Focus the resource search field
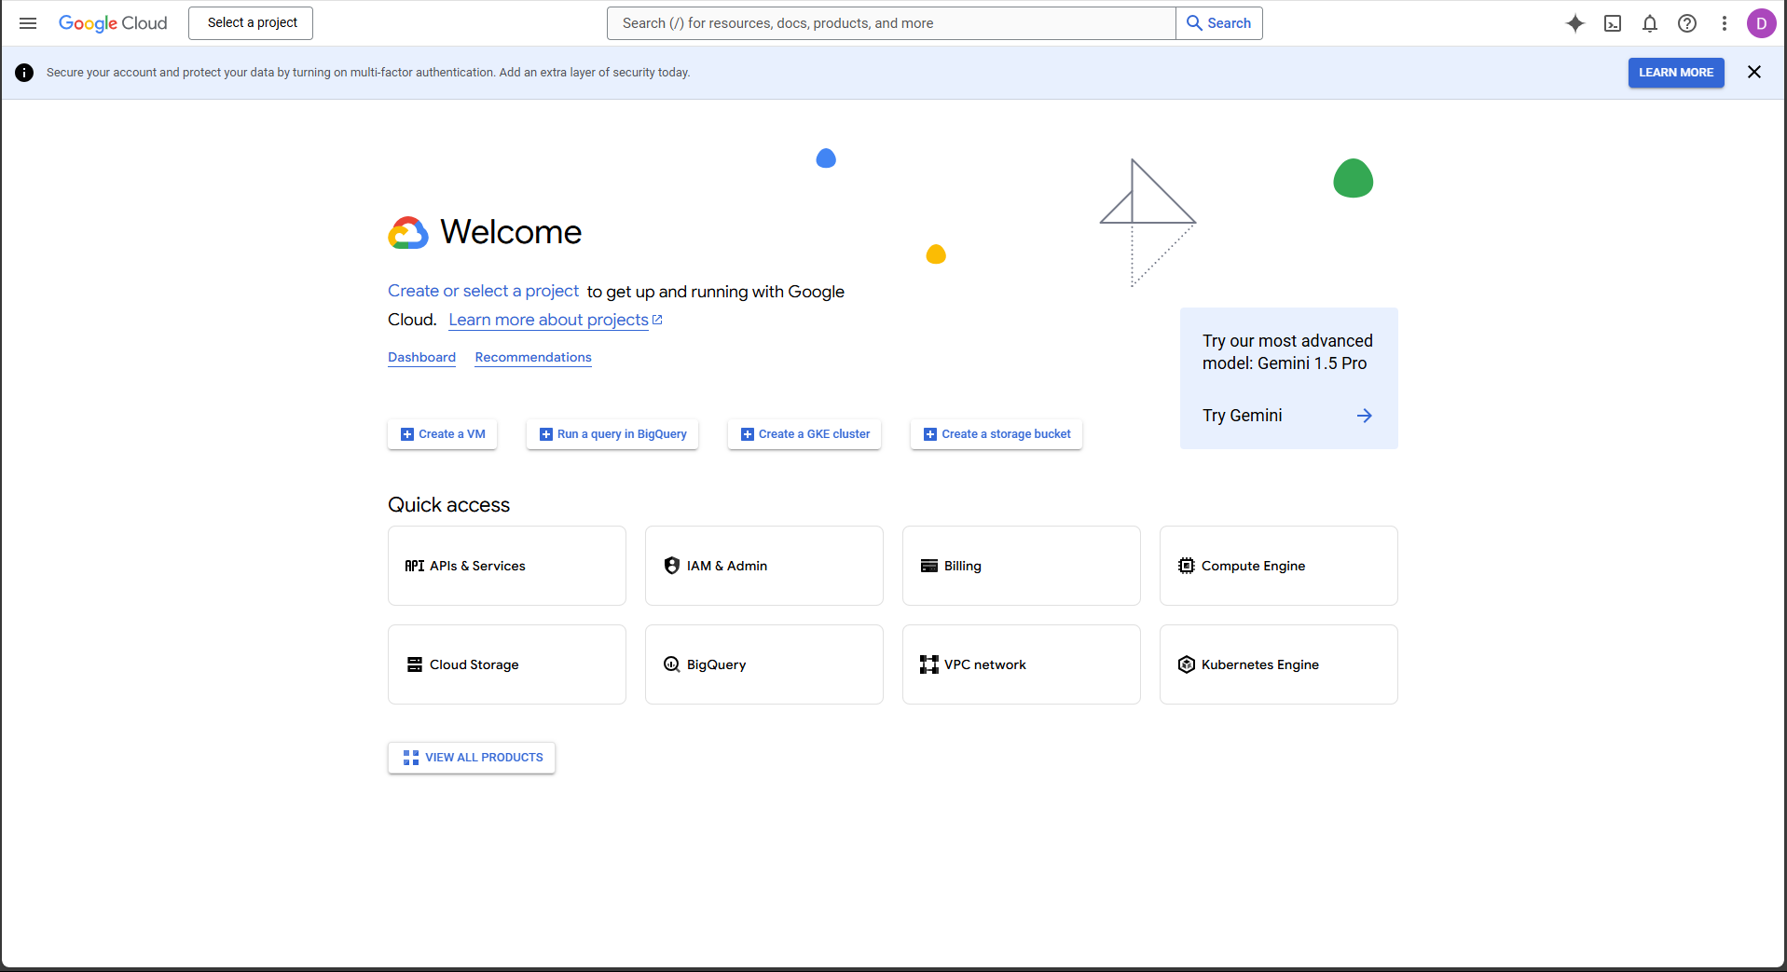This screenshot has height=972, width=1787. tap(891, 23)
